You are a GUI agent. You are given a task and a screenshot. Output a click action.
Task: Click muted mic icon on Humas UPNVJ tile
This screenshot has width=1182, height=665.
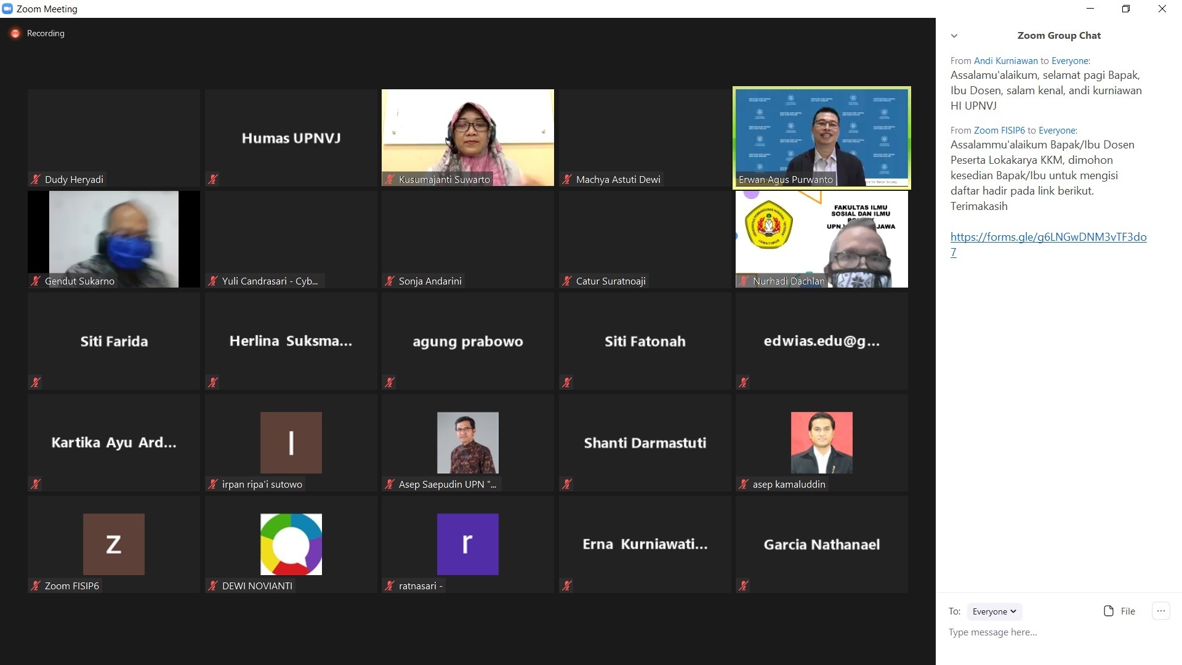coord(213,180)
